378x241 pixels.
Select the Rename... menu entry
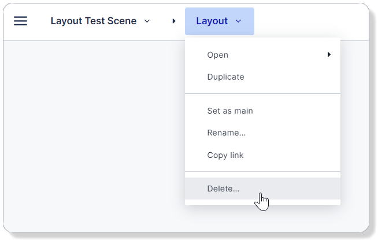226,133
